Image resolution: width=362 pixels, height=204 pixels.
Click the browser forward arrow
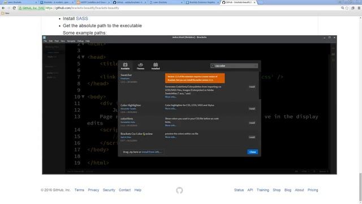(8, 8)
